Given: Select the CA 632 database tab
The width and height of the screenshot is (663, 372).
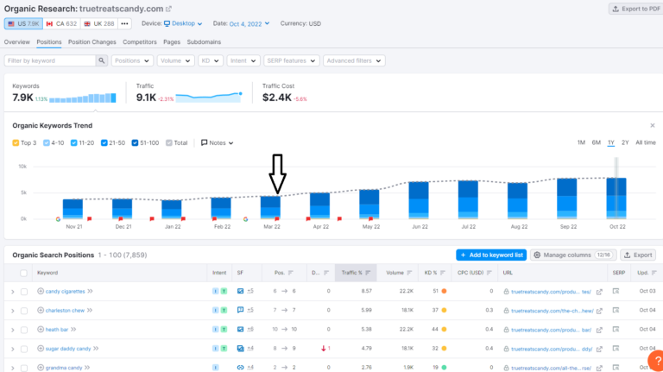Looking at the screenshot, I should click(61, 23).
